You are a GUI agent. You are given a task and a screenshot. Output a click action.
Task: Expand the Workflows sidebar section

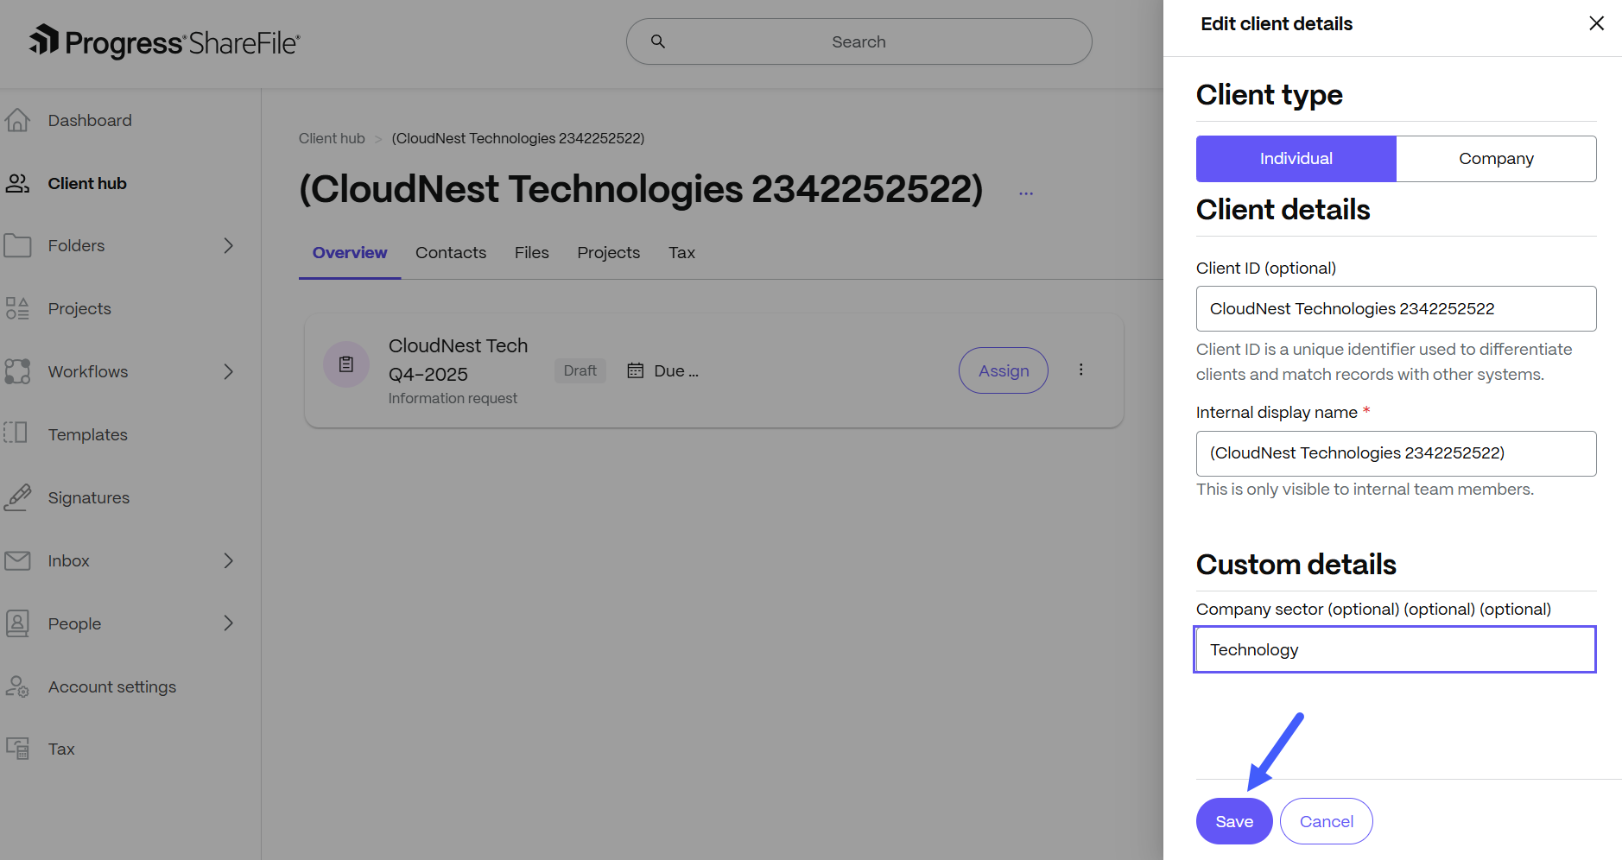click(x=228, y=371)
